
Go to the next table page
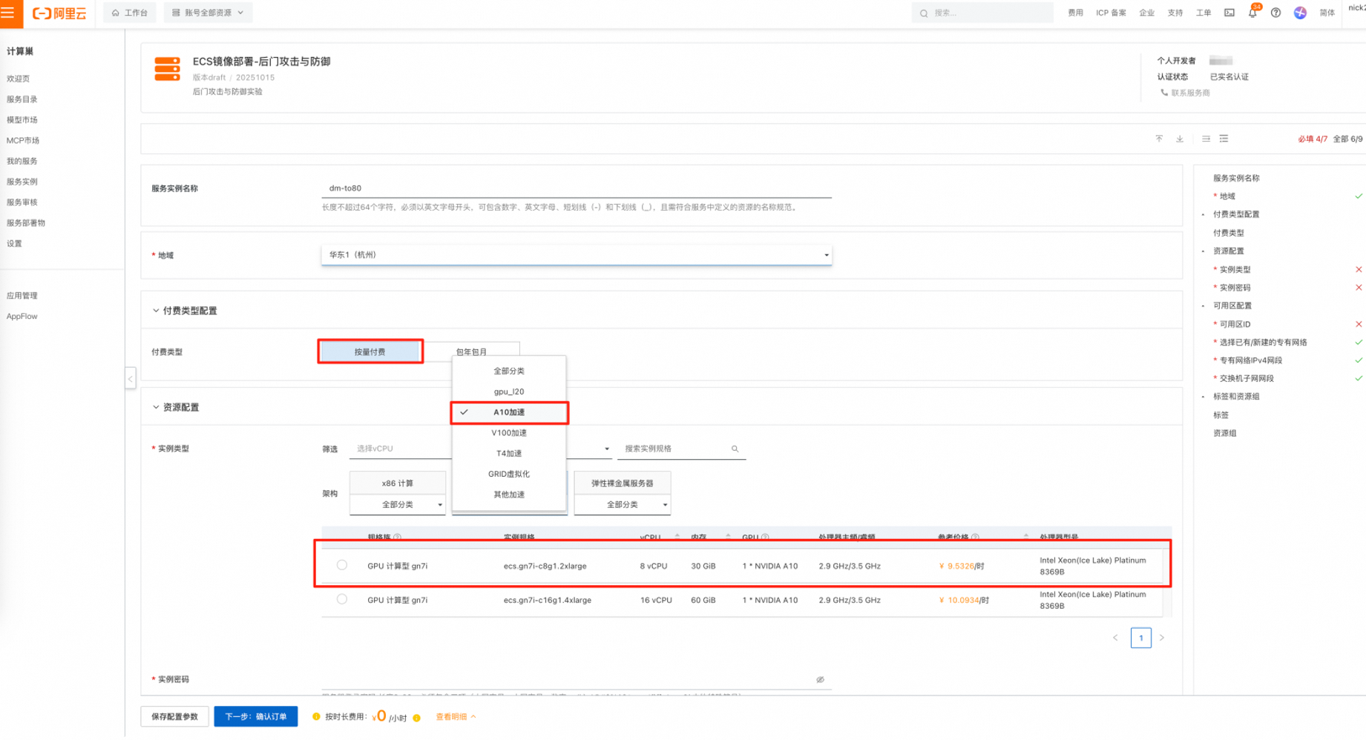coord(1162,638)
